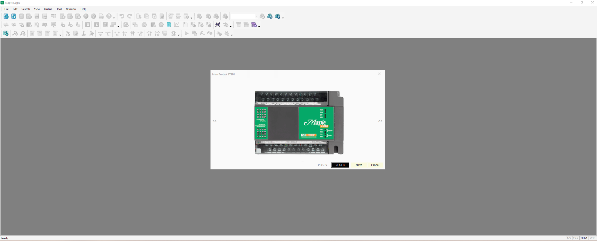Click the Help question mark icon
Screen dimensions: 597x241
109,16
